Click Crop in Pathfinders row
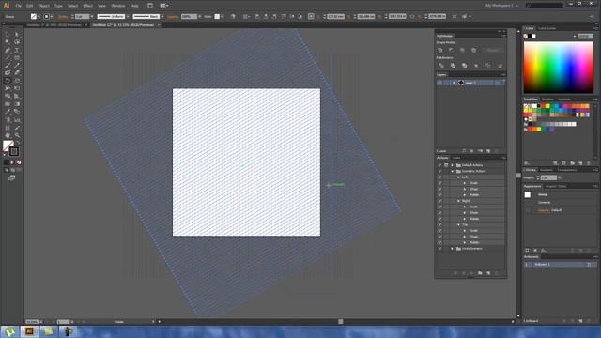Screen dimensions: 601x338 (x=476, y=66)
